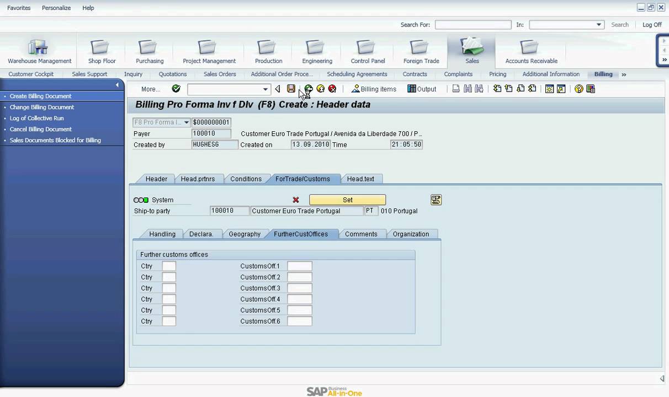The width and height of the screenshot is (669, 397).
Task: Click the Create New Session icon
Action: [x=550, y=89]
